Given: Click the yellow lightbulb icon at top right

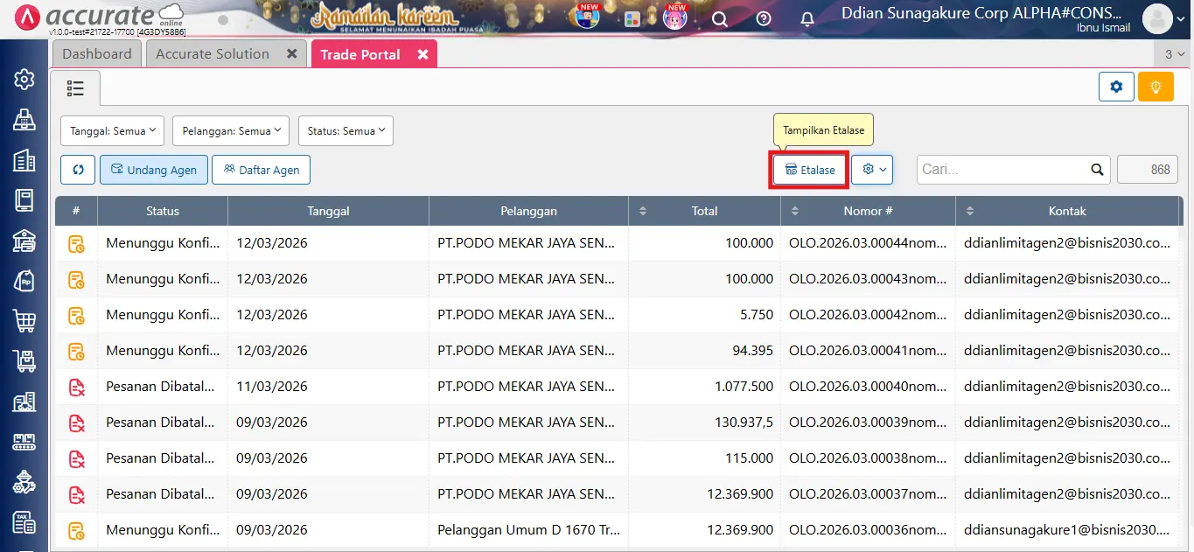Looking at the screenshot, I should tap(1156, 87).
